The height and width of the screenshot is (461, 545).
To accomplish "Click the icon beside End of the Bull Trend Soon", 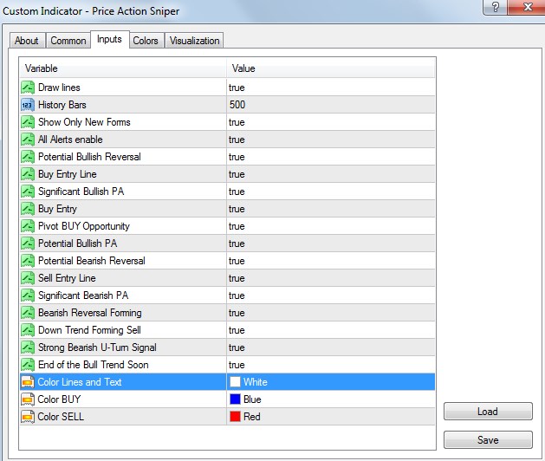I will pos(28,365).
